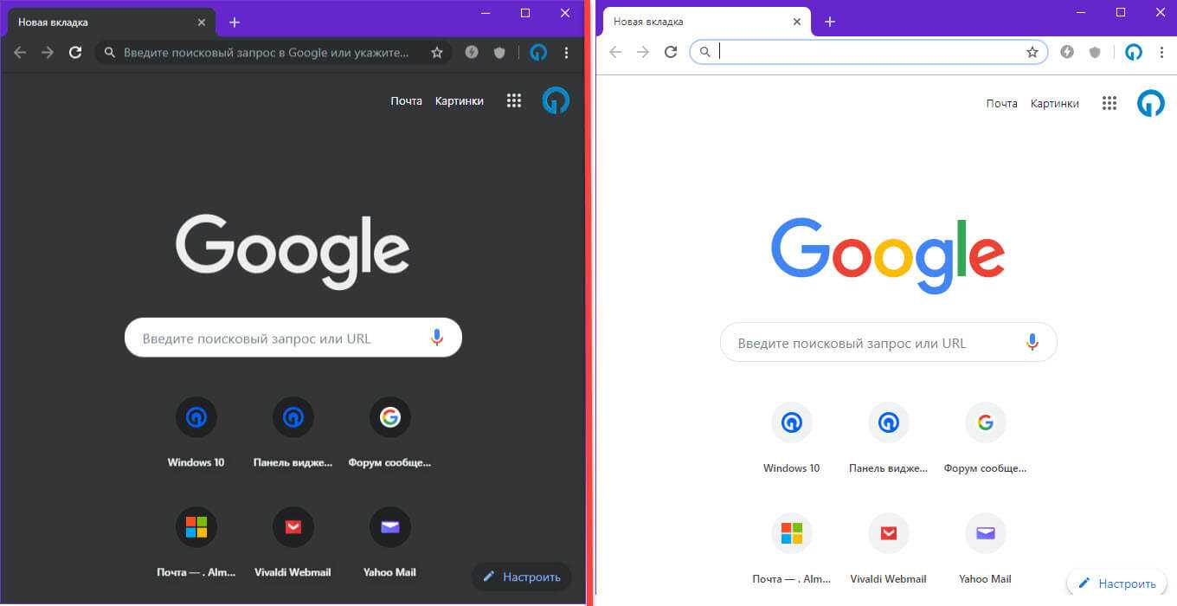Click blue G extension icon in light toolbar
This screenshot has width=1177, height=606.
point(1134,52)
